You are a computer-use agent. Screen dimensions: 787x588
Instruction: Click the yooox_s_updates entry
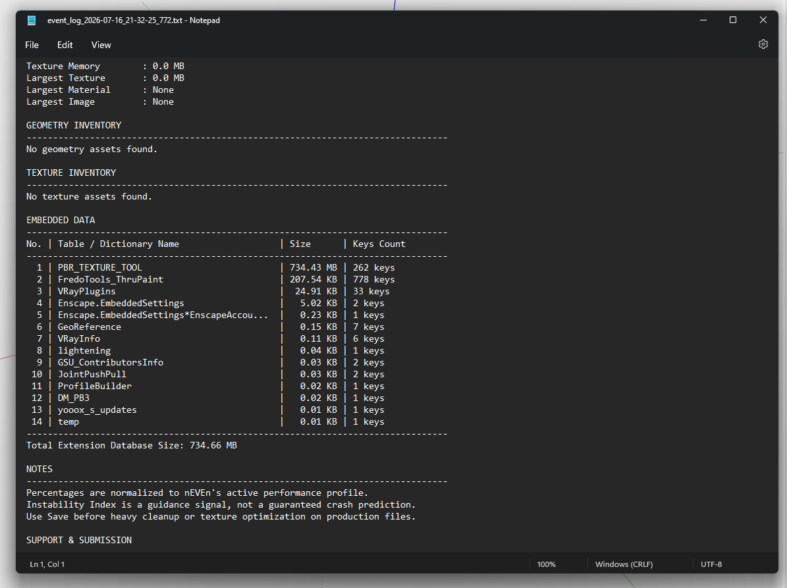pyautogui.click(x=97, y=410)
